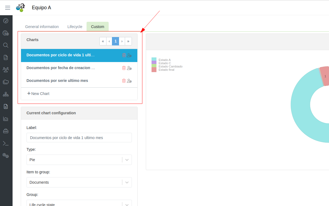Open the users group sidebar icon

tap(6, 70)
